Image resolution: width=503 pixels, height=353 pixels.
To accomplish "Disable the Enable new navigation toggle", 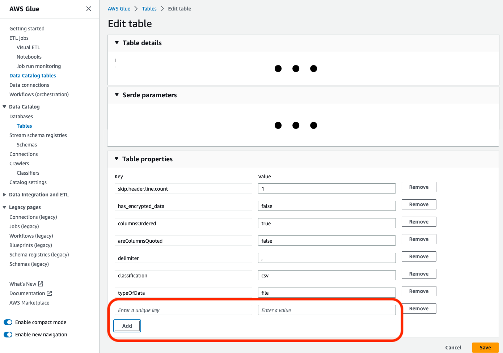I will (8, 334).
